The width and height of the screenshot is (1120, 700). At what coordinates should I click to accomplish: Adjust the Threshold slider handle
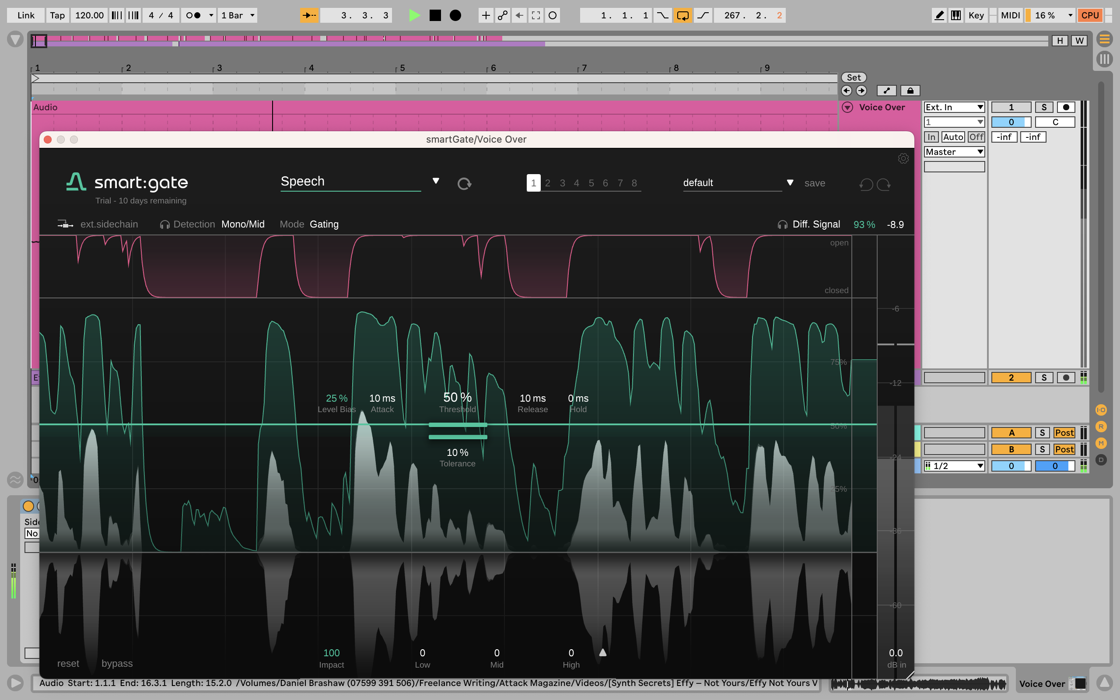(x=457, y=424)
